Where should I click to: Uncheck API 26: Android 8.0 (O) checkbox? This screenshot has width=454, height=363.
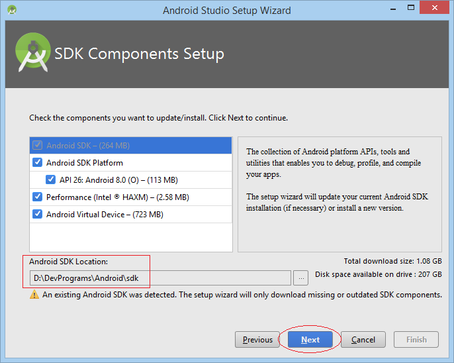(50, 180)
